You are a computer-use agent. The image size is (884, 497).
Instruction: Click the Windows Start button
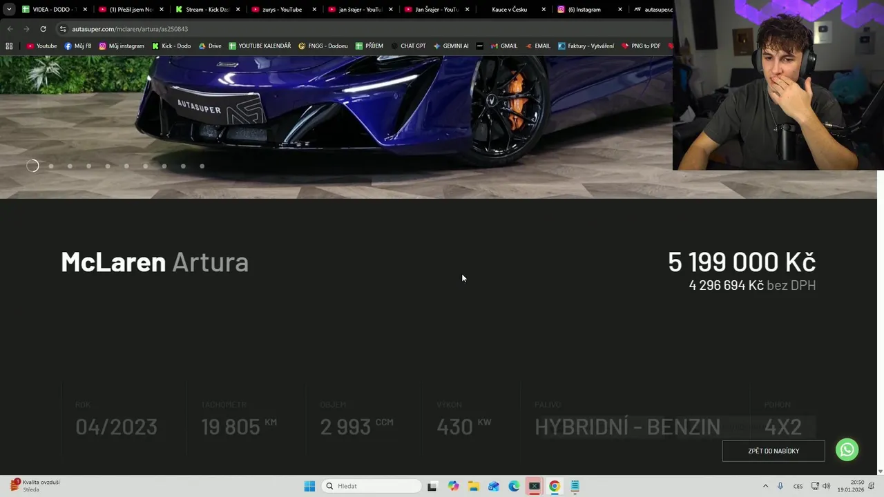coord(309,486)
